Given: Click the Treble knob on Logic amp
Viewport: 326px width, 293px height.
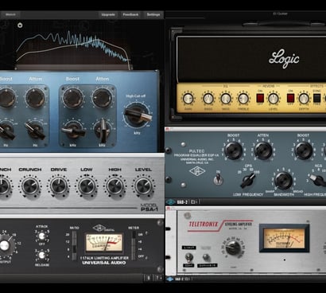Looking at the screenshot, I should pos(243,99).
